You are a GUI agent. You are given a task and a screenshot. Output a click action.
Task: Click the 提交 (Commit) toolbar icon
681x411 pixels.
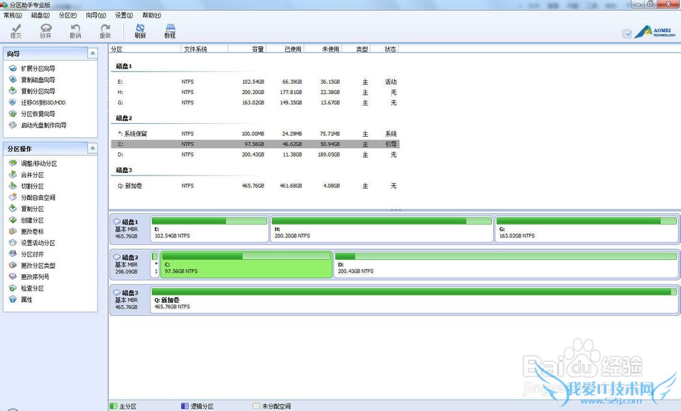(x=16, y=31)
